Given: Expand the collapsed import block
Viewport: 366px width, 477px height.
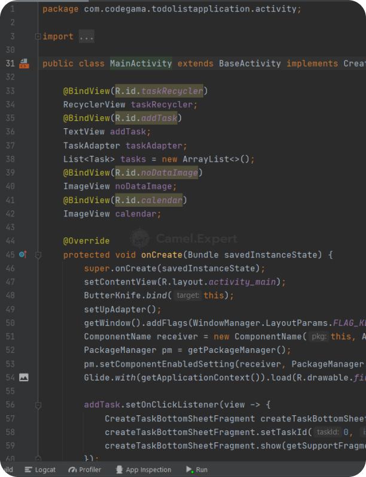Looking at the screenshot, I should [x=38, y=37].
